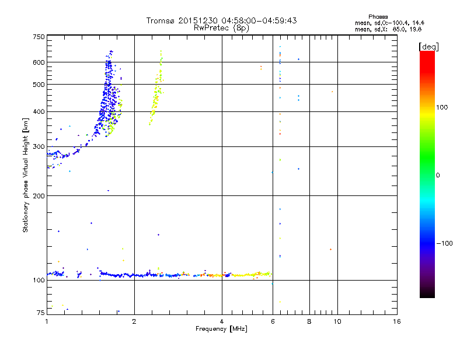Click the y-axis label '600'
The width and height of the screenshot is (467, 350).
(x=39, y=62)
